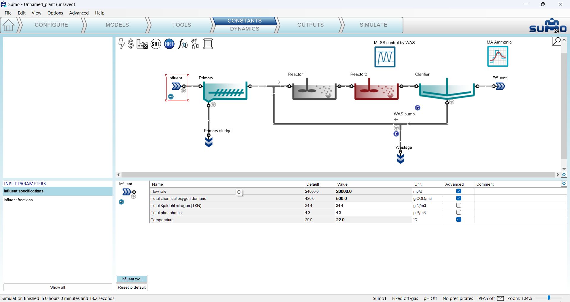Click the No precipitates status indicator

tap(458, 298)
